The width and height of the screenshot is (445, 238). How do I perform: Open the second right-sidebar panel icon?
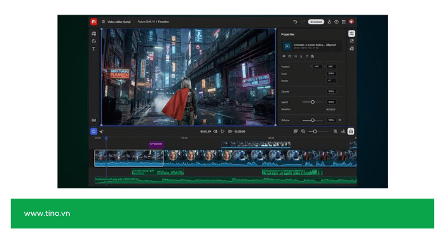(x=352, y=41)
